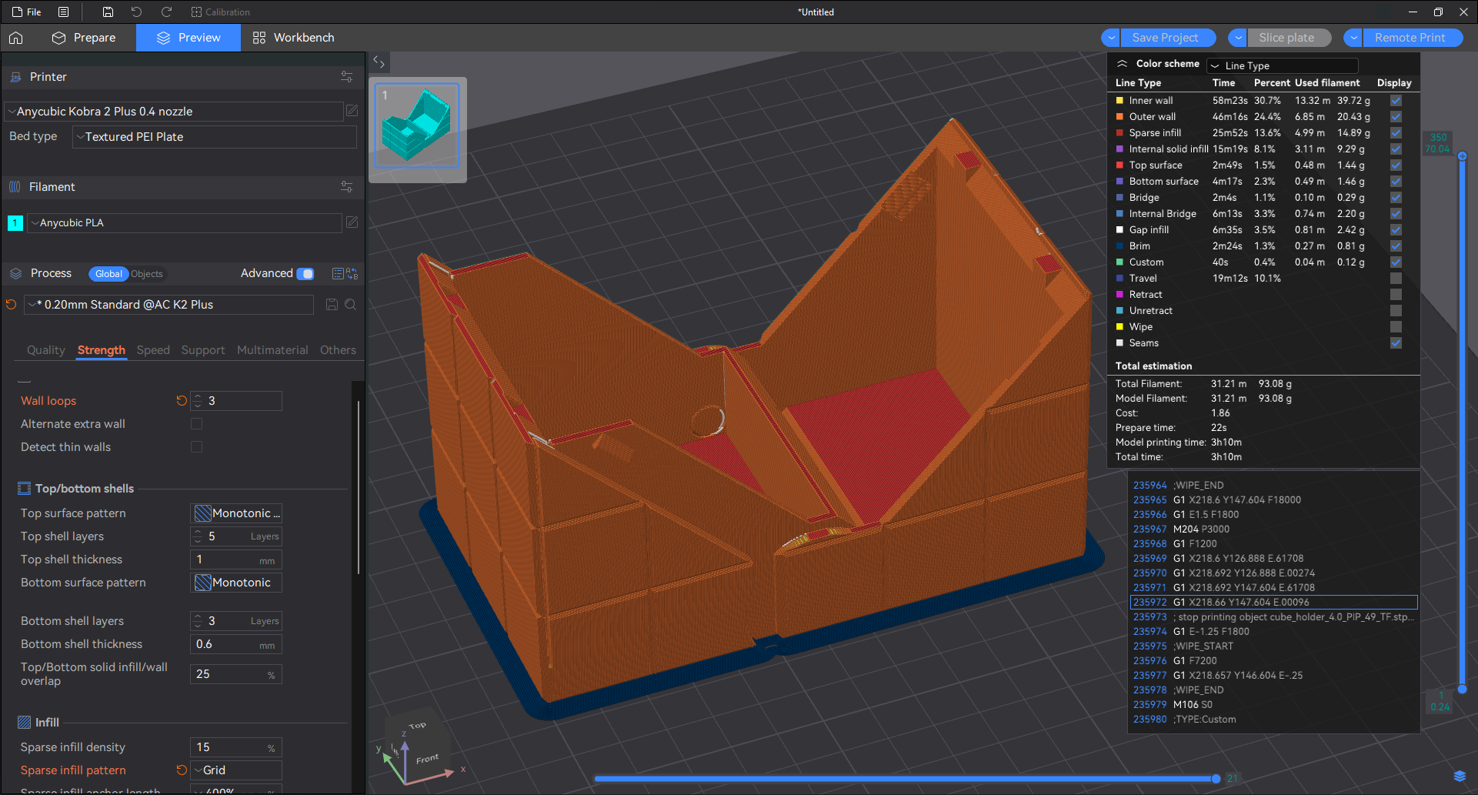Viewport: 1478px width, 795px height.
Task: Open the Line Type color scheme dropdown
Action: pos(1283,66)
